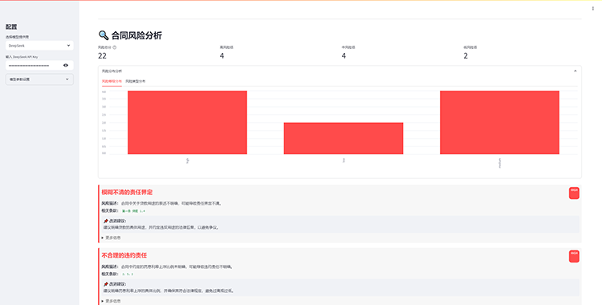Screen dimensions: 602x305
Task: Collapse the risk distribution analysis panel
Action: (576, 71)
